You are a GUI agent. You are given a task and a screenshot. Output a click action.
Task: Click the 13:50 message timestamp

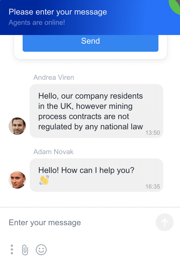tap(153, 133)
